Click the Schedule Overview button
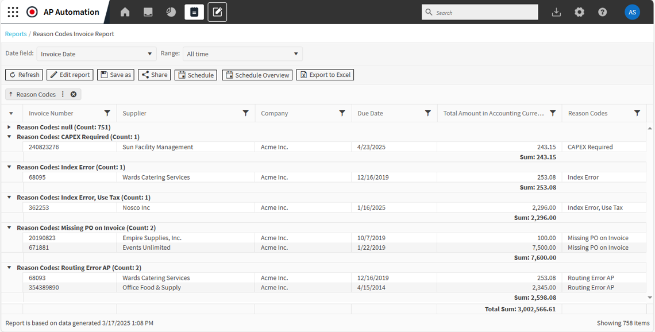Image resolution: width=655 pixels, height=332 pixels. [x=257, y=75]
